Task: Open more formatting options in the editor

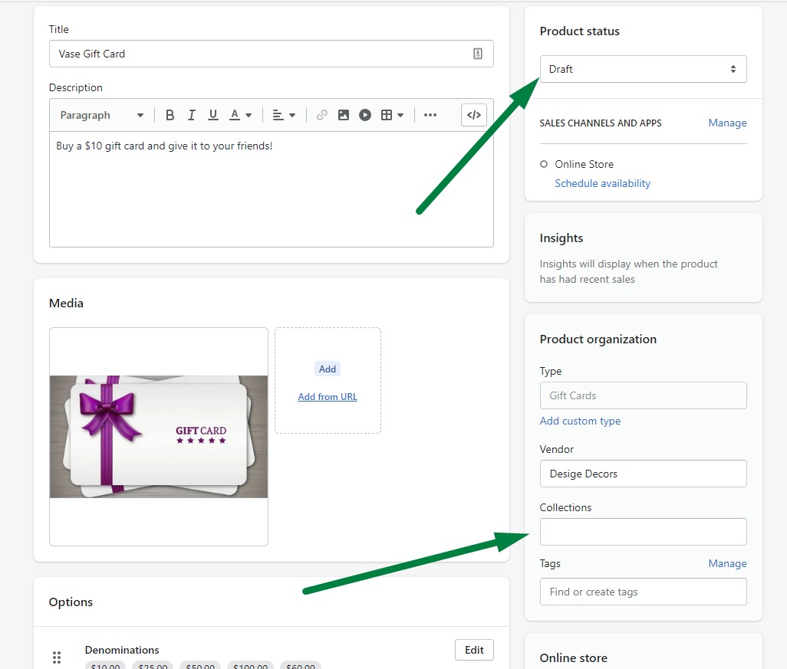Action: (430, 114)
